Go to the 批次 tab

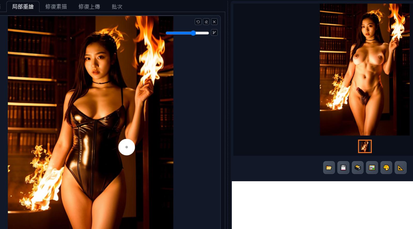click(117, 7)
